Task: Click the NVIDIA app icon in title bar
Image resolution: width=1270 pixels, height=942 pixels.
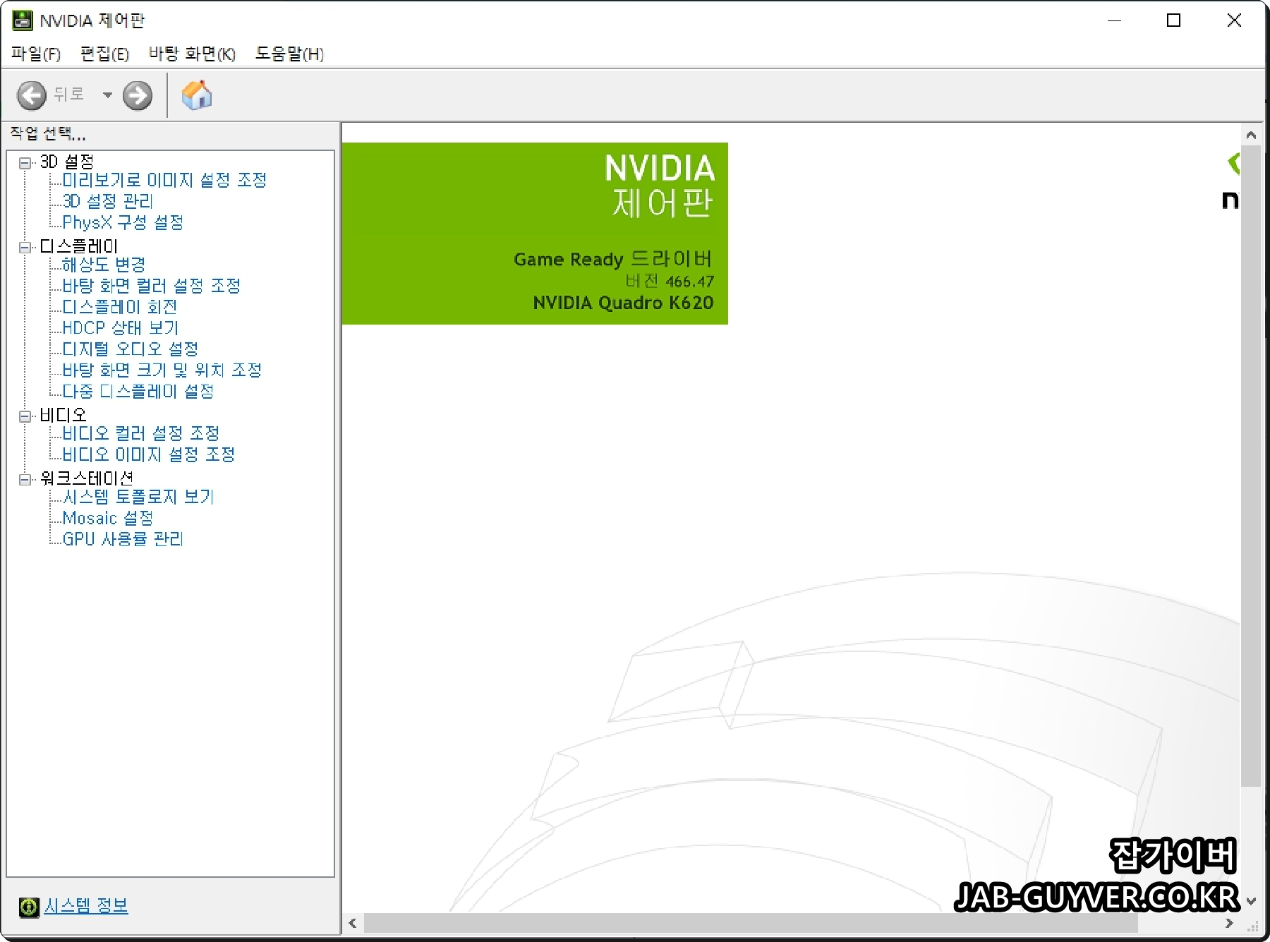Action: (x=23, y=20)
